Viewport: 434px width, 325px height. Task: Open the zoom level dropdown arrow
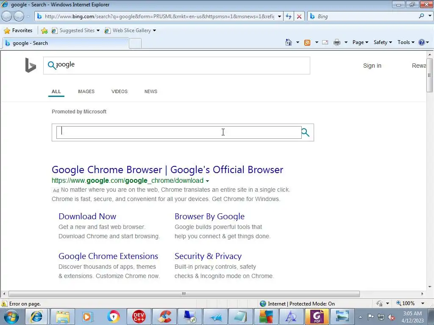[423, 303]
